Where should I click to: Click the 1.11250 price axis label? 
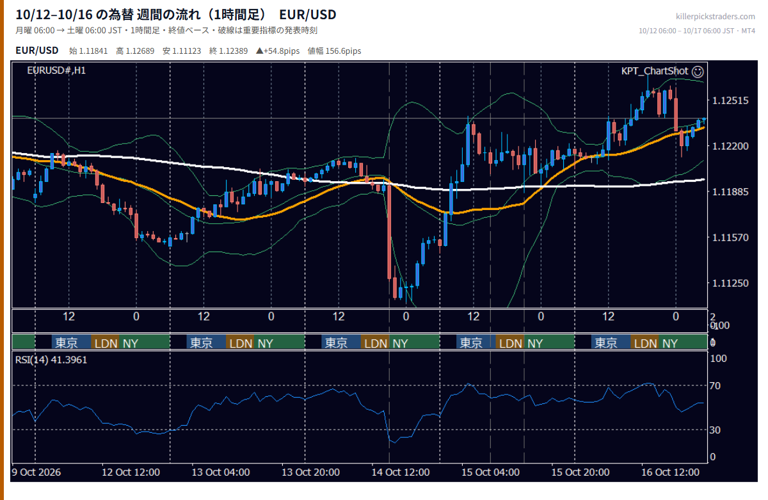click(x=730, y=284)
